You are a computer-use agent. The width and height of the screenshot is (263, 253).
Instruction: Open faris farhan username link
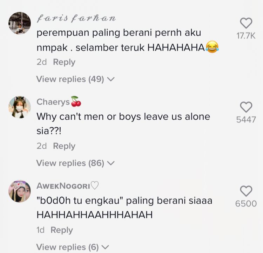76,18
